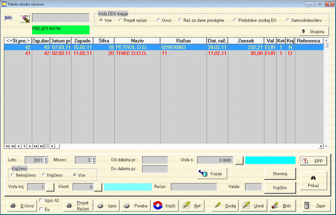Click the E-Uvoz printer button
Viewport: 336px width, 215px height.
[22, 206]
